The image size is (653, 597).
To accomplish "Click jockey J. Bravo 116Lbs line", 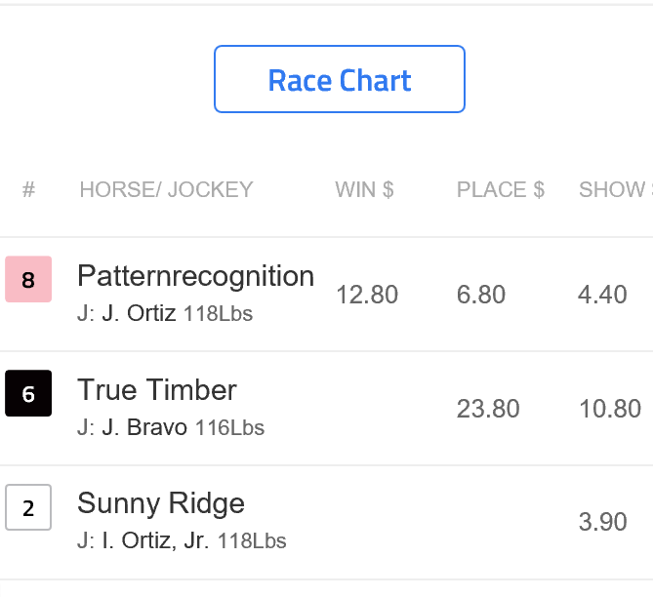I will tap(171, 427).
